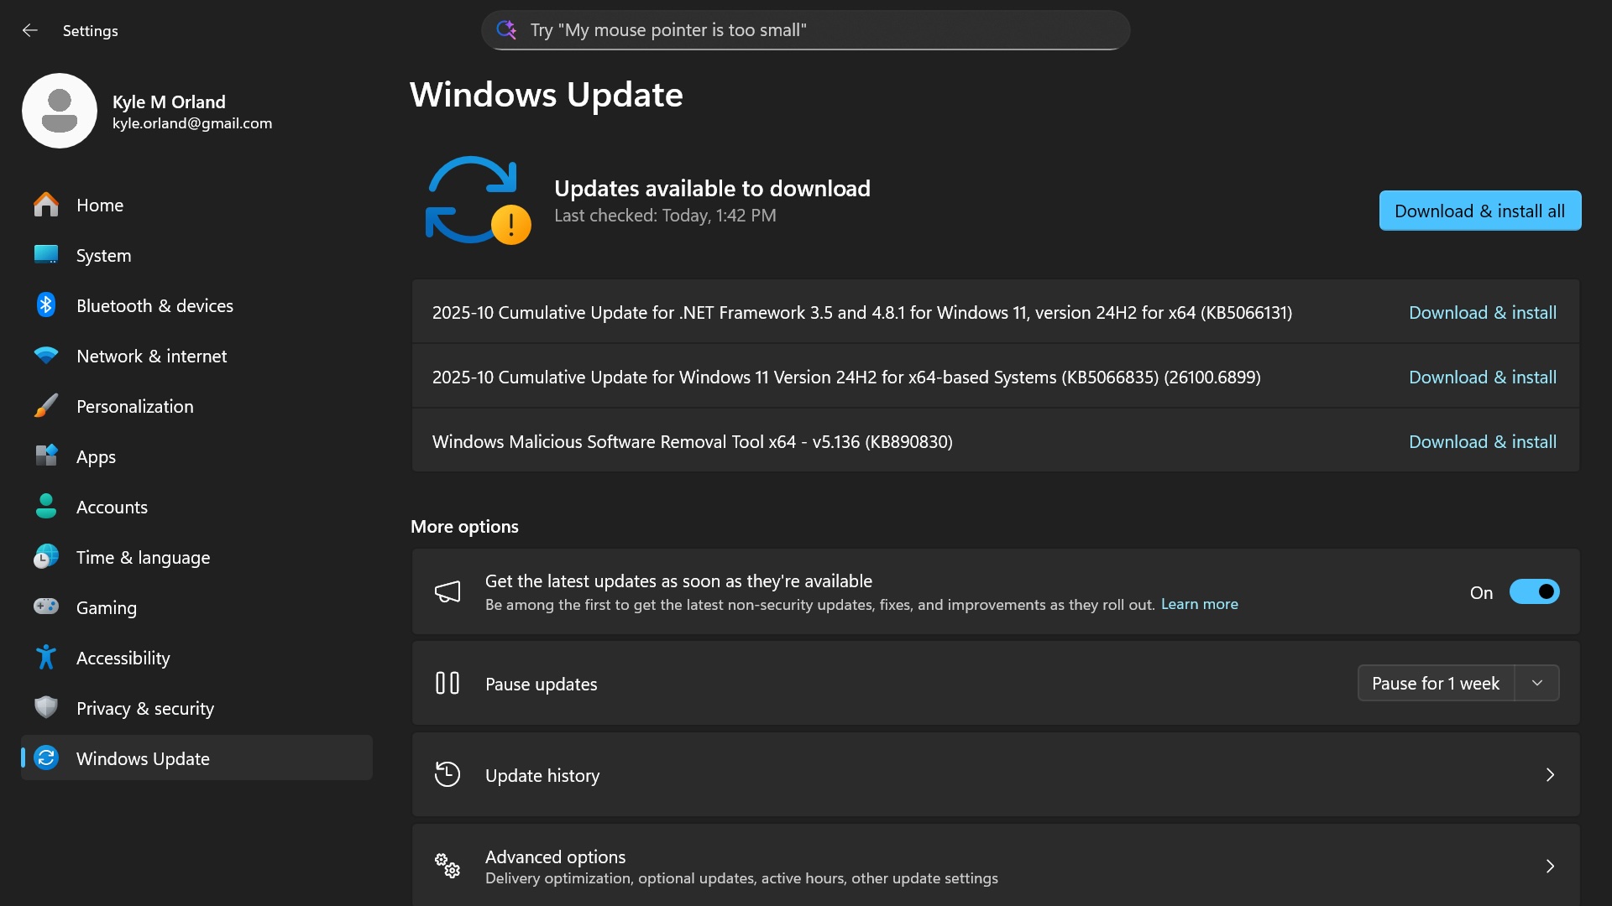Click the Pause for 1 week button

coord(1436,683)
